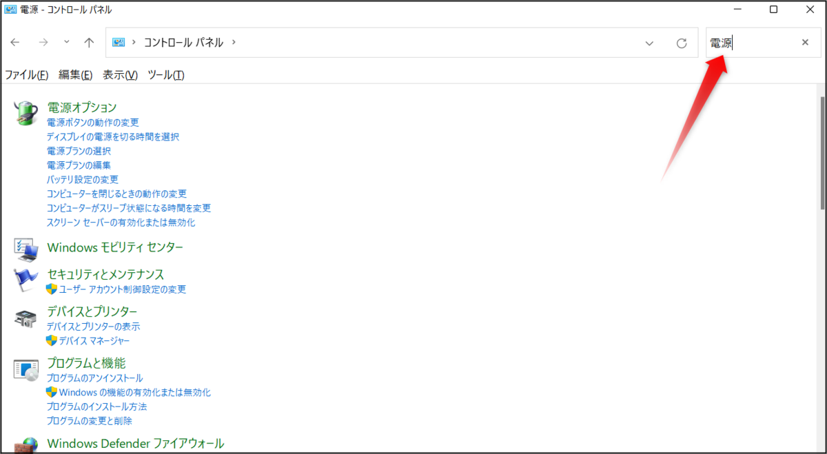Refresh the Control Panel view
This screenshot has height=454, width=827.
tap(682, 43)
